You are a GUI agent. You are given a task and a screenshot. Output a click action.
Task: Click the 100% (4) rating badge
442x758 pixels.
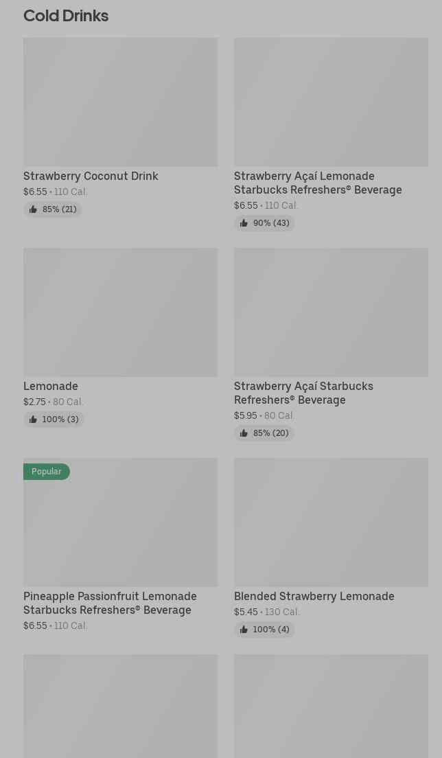pyautogui.click(x=264, y=630)
